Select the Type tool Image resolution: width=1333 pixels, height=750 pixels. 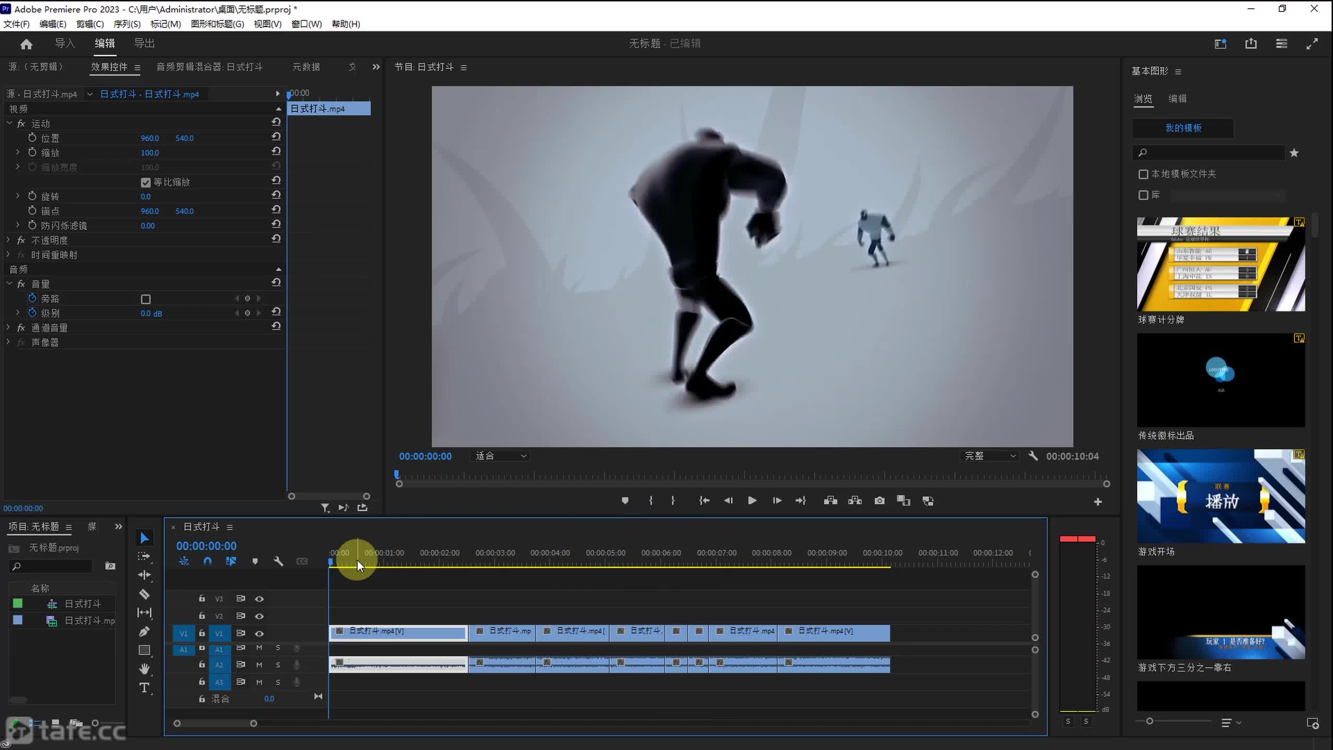(144, 687)
